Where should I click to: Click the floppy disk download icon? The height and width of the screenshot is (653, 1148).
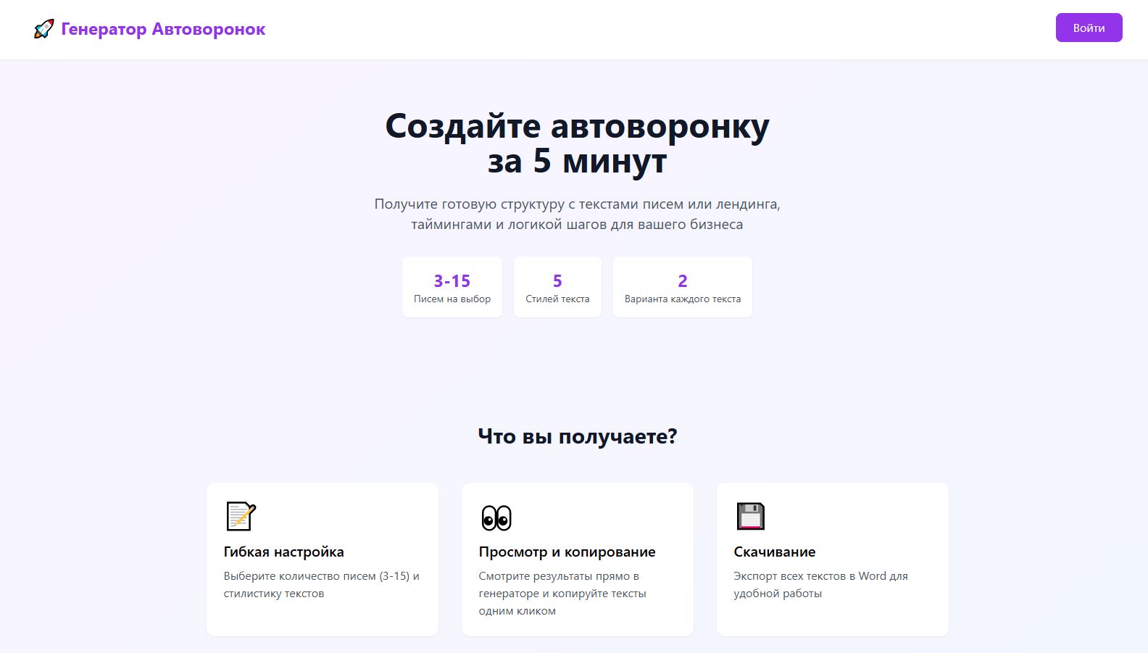coord(750,517)
